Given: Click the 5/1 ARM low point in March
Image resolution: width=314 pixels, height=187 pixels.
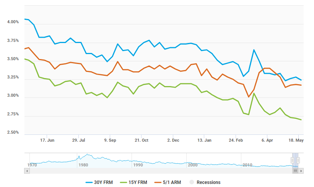Looking at the screenshot, I should 249,97.
